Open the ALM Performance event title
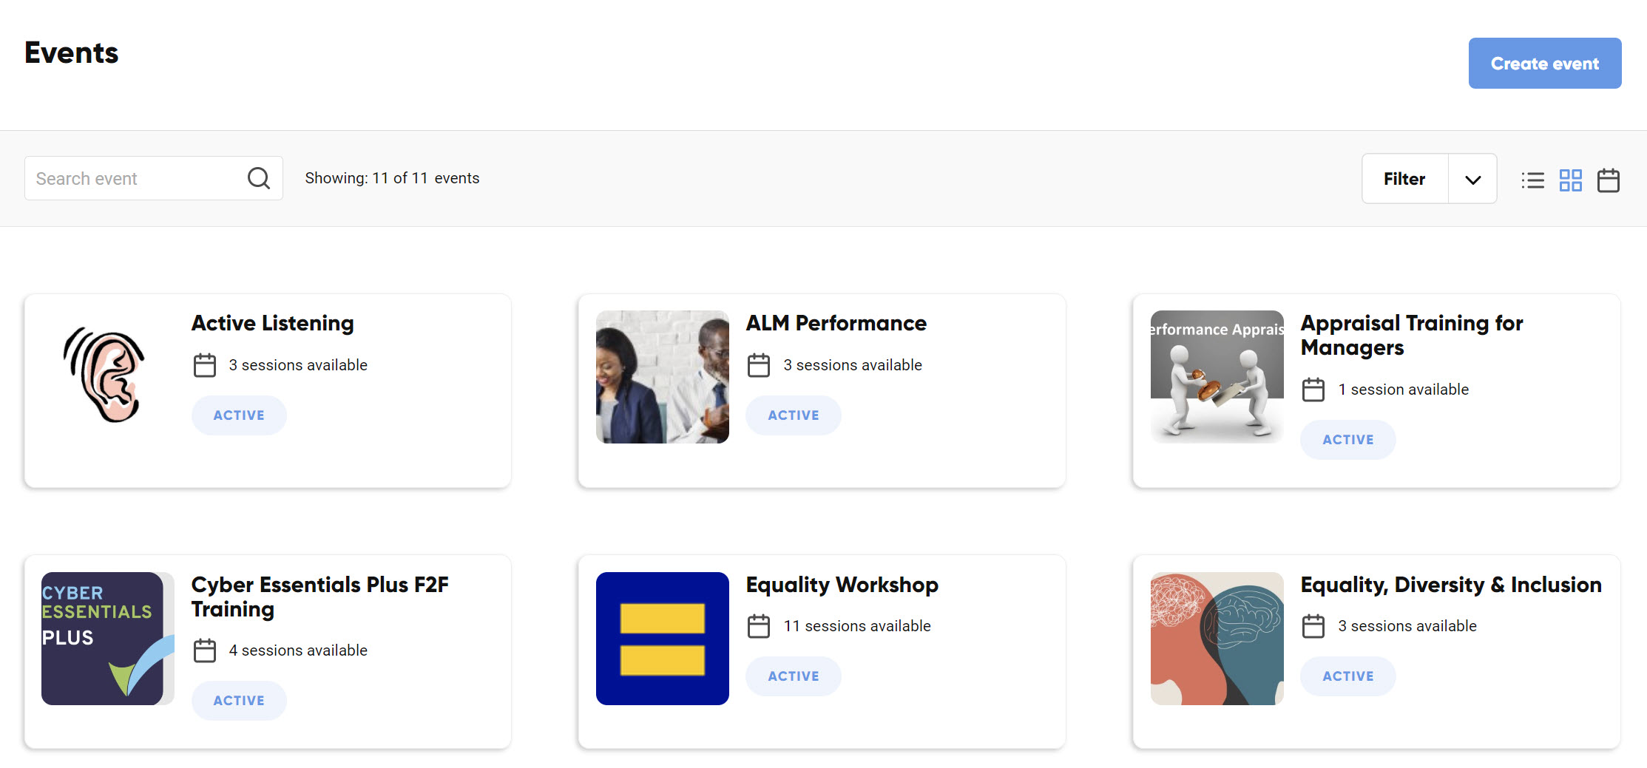Viewport: 1647px width, 768px height. pyautogui.click(x=836, y=323)
